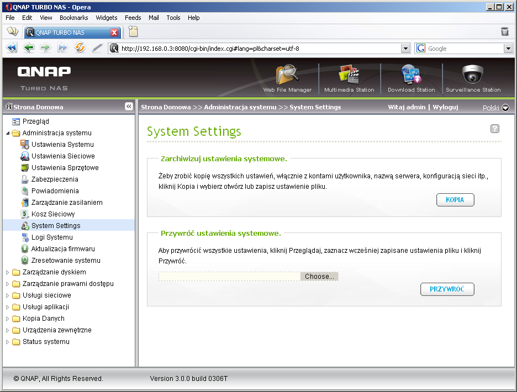The height and width of the screenshot is (392, 517).
Task: Click the Powiadomienia icon
Action: click(25, 191)
